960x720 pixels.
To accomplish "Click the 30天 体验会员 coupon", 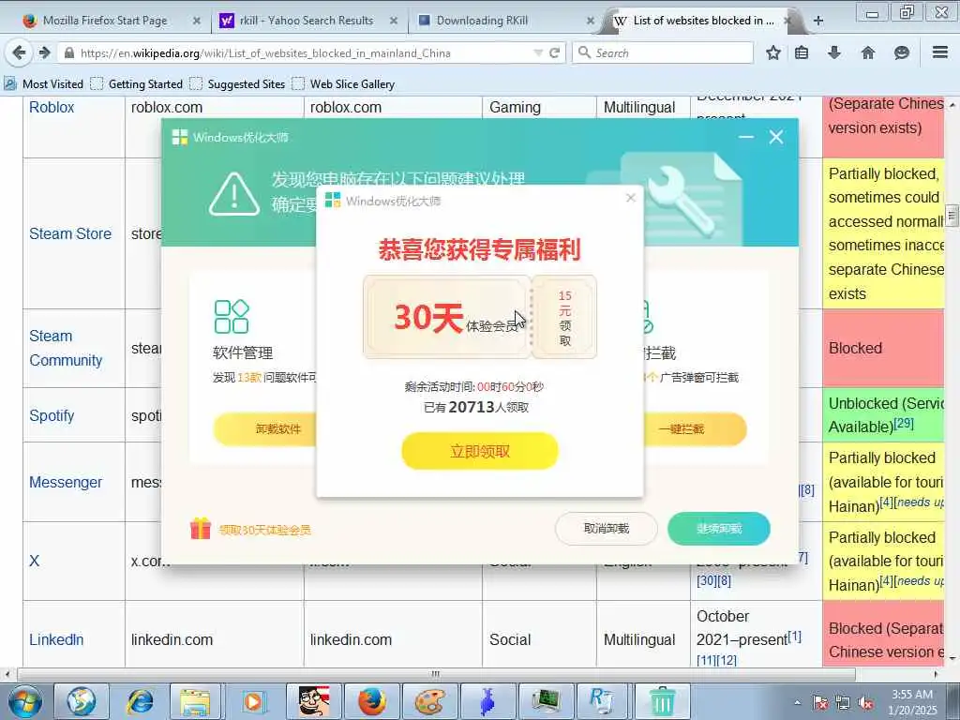I will [447, 317].
